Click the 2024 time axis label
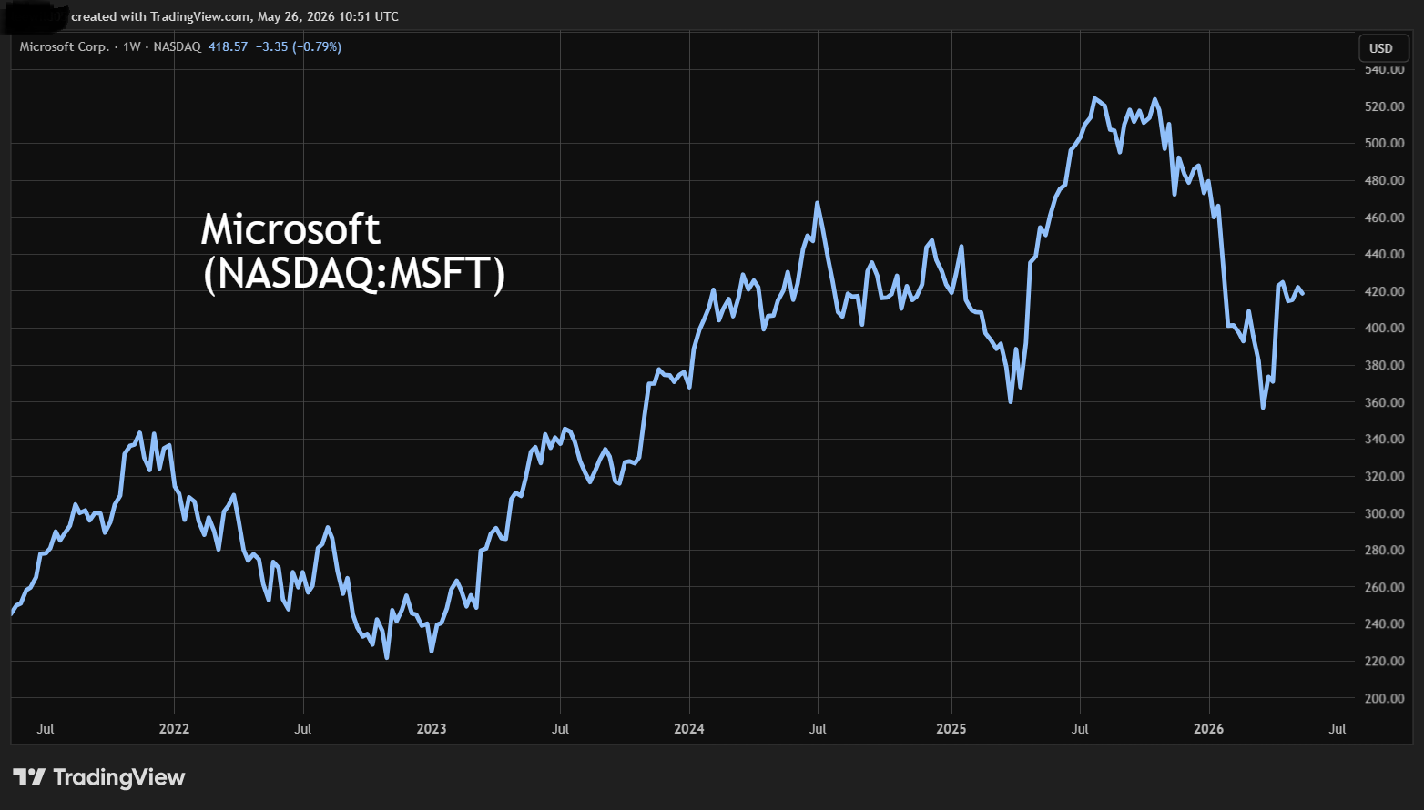1424x810 pixels. pos(689,728)
